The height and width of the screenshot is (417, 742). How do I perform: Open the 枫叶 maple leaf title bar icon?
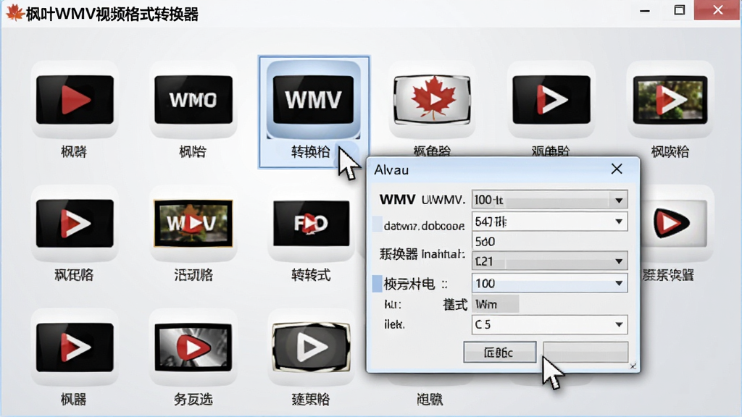point(14,13)
